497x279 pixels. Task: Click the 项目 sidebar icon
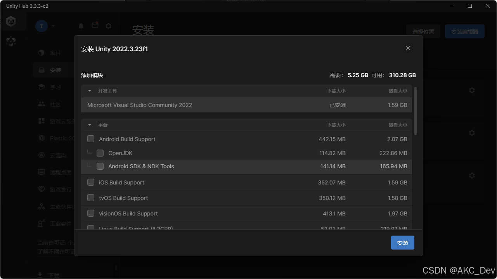click(42, 53)
